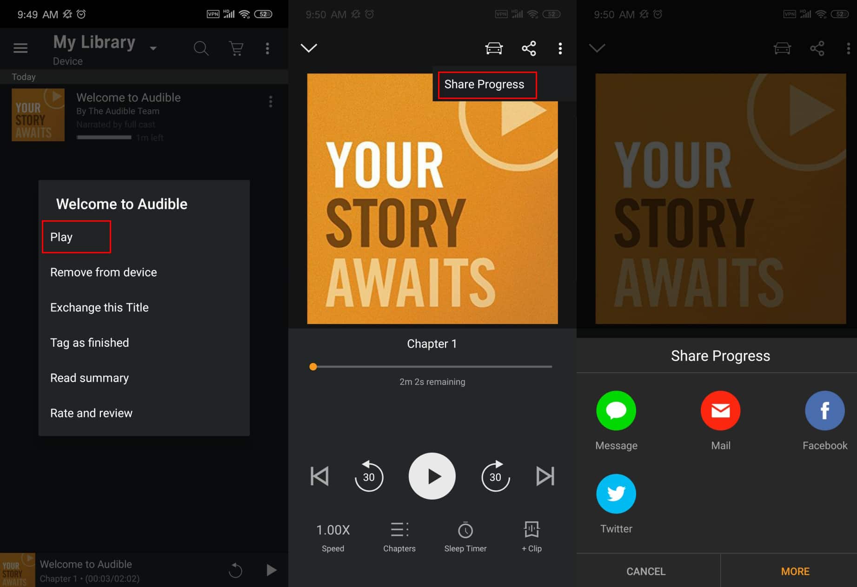This screenshot has width=857, height=587.
Task: Share progress via Mail
Action: tap(720, 421)
